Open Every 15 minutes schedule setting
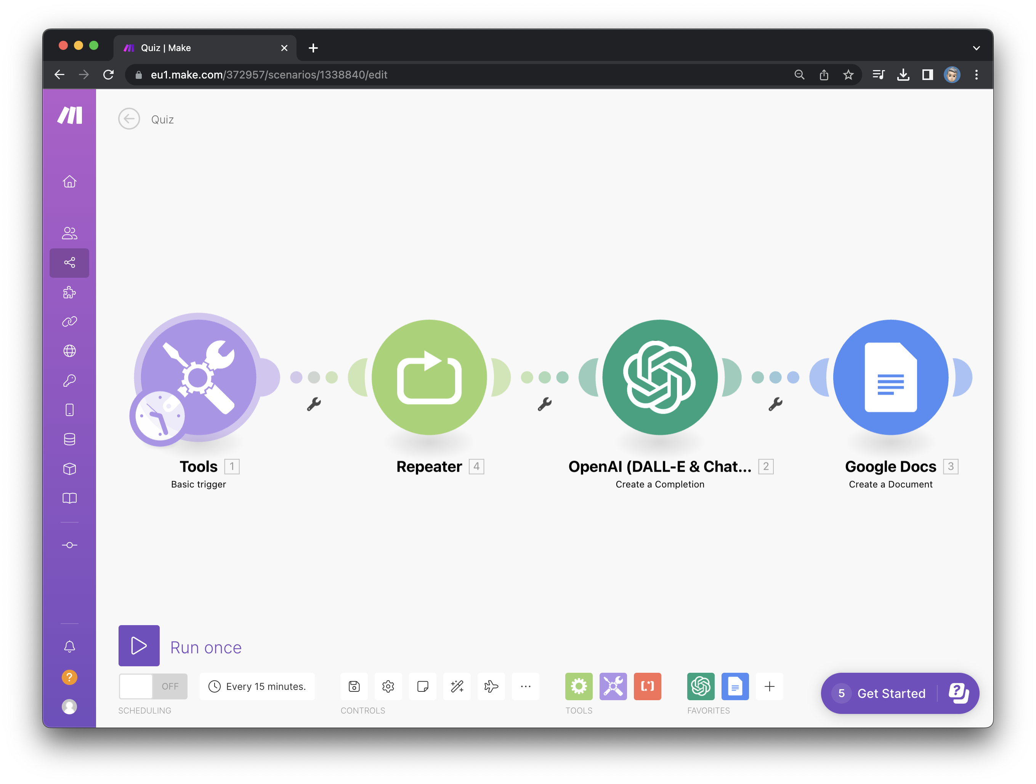This screenshot has height=784, width=1036. click(257, 686)
